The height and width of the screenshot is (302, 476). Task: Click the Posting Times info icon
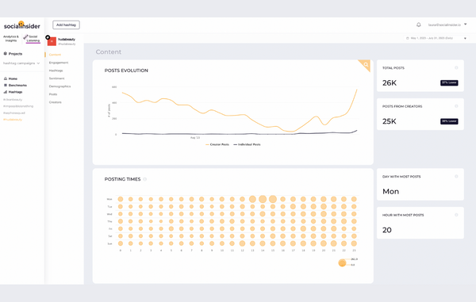[x=145, y=179]
